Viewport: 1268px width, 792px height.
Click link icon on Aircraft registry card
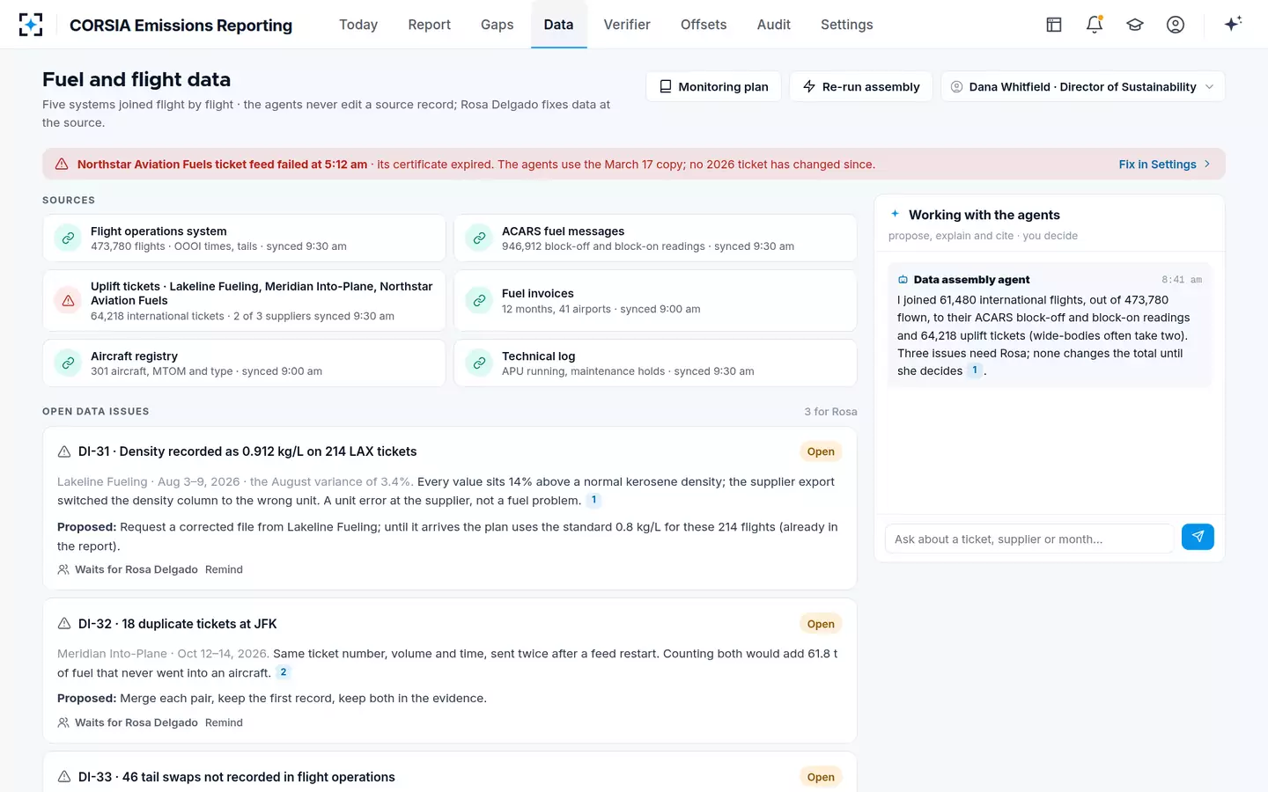click(68, 363)
